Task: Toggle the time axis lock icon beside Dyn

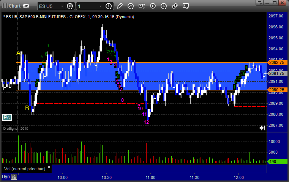Action: click(x=14, y=177)
